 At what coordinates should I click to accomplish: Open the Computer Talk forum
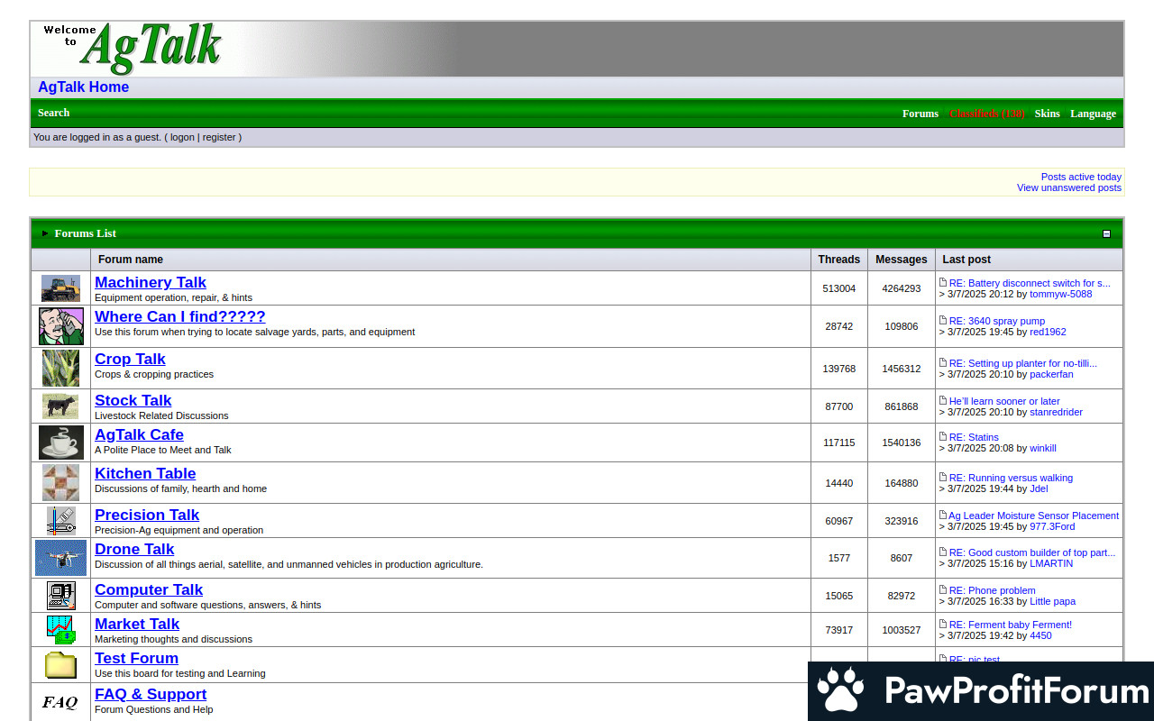[x=149, y=589]
